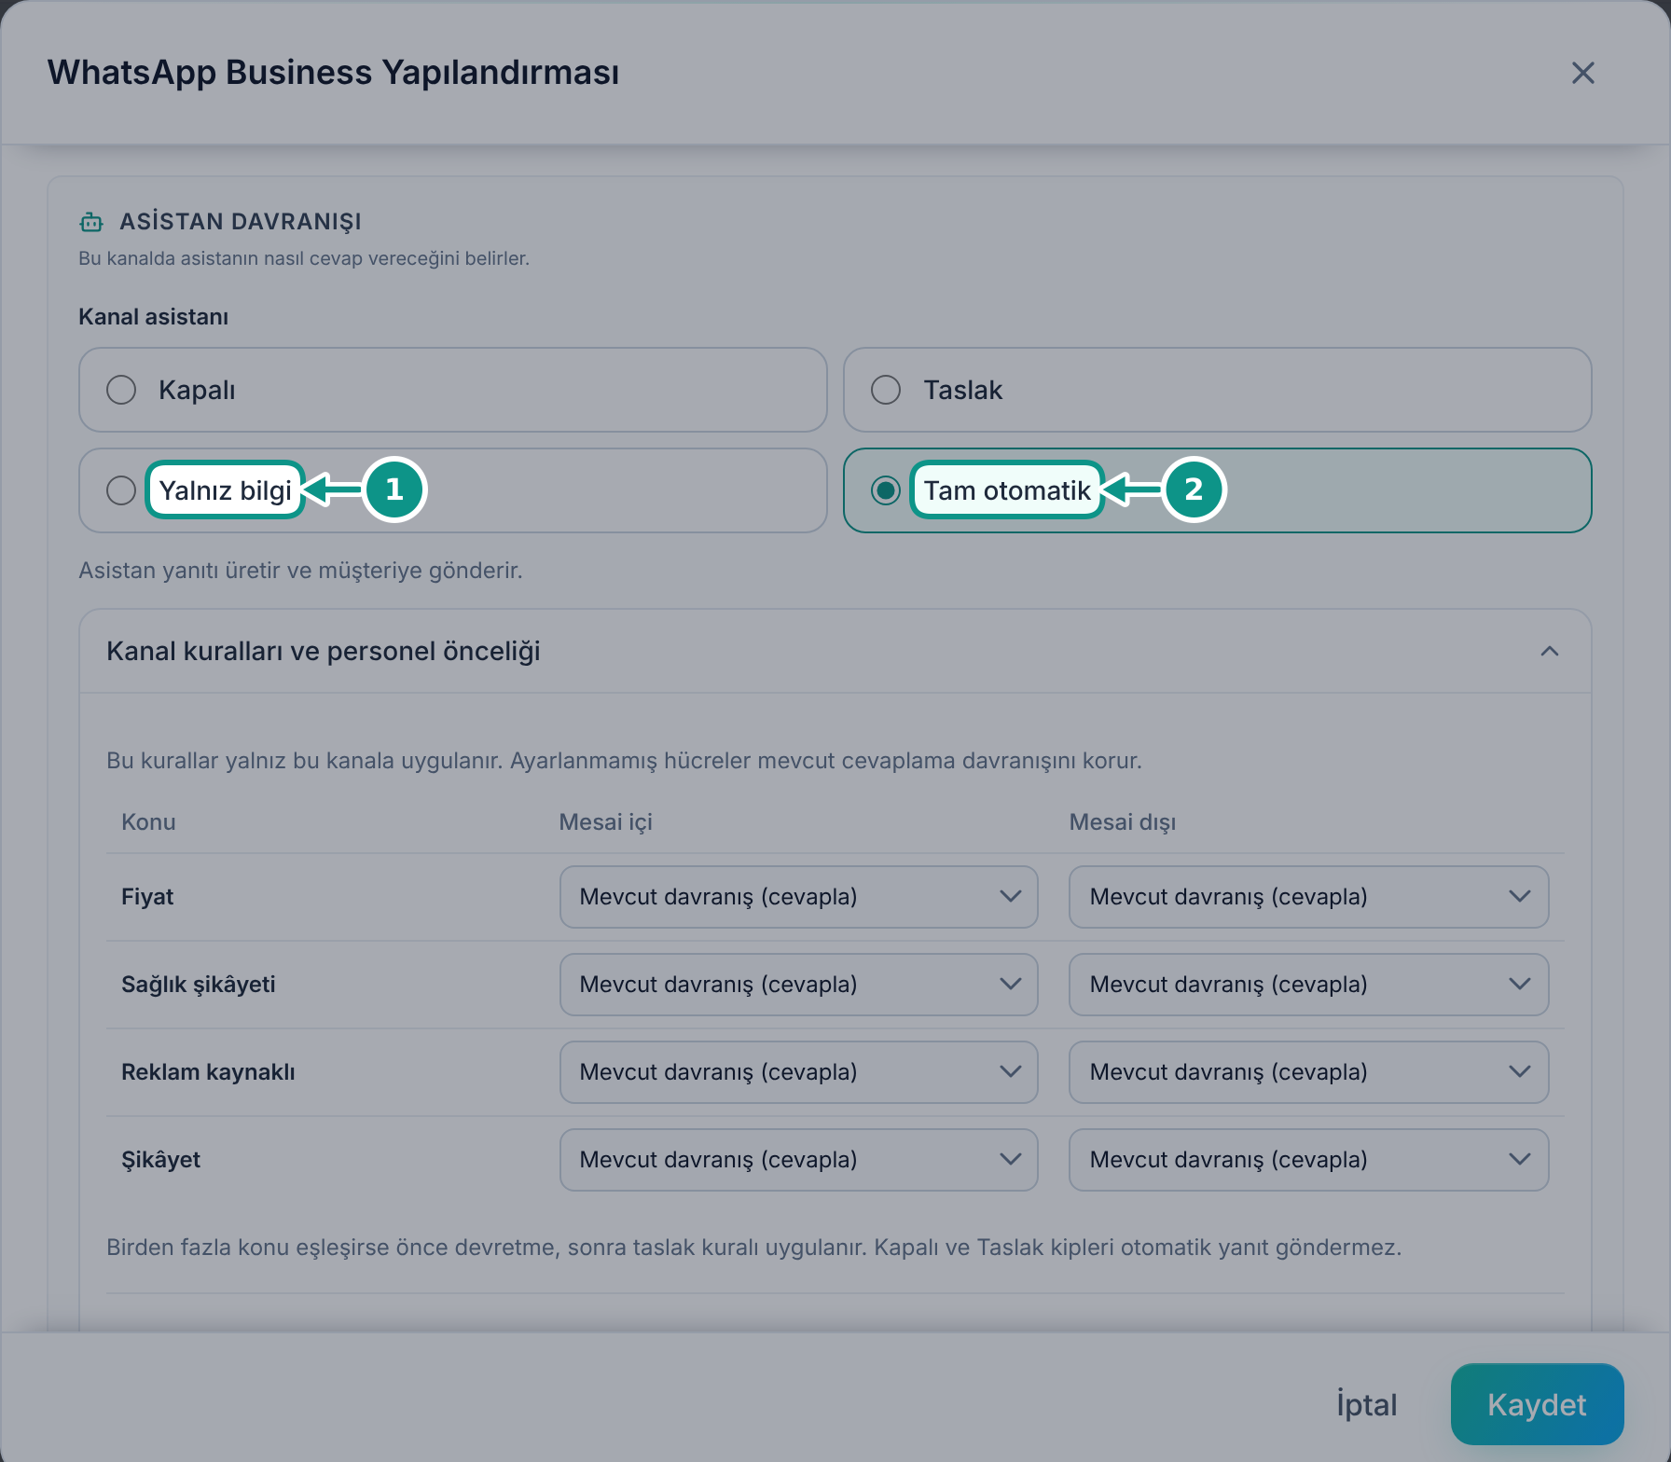The height and width of the screenshot is (1462, 1671).
Task: Click the İptal button
Action: point(1366,1404)
